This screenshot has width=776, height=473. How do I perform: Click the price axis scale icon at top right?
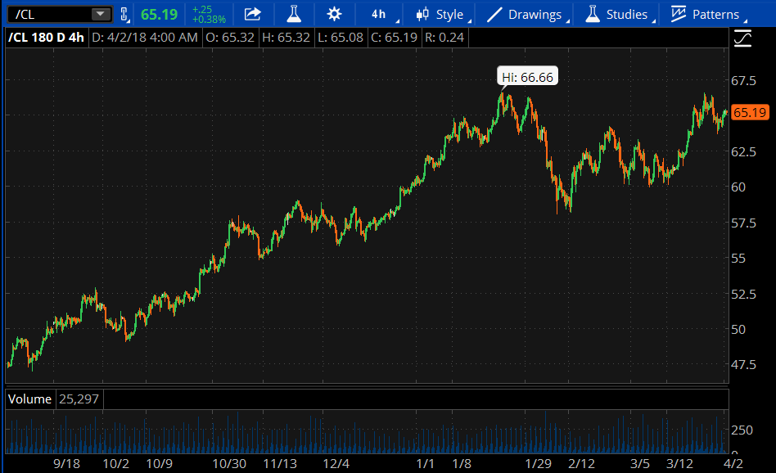pyautogui.click(x=742, y=38)
